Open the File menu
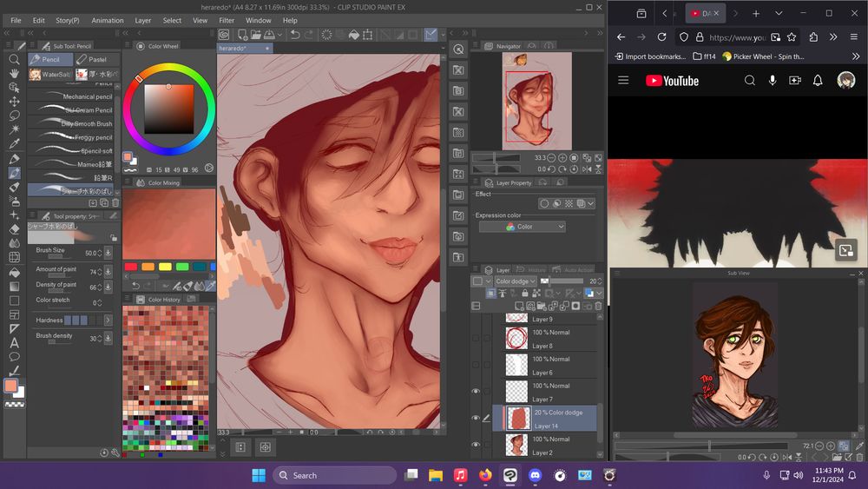The height and width of the screenshot is (489, 868). [x=16, y=21]
